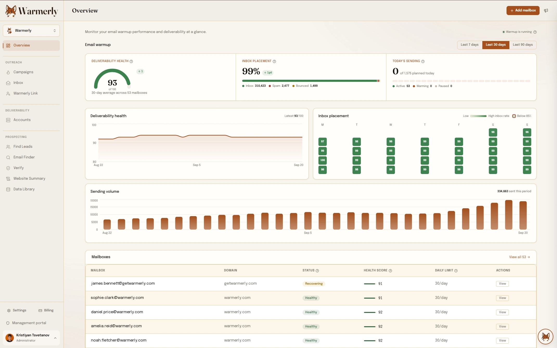Screen dimensions: 557x348
Task: Click the Healthy badge for sophie.clark
Action: coord(311,298)
